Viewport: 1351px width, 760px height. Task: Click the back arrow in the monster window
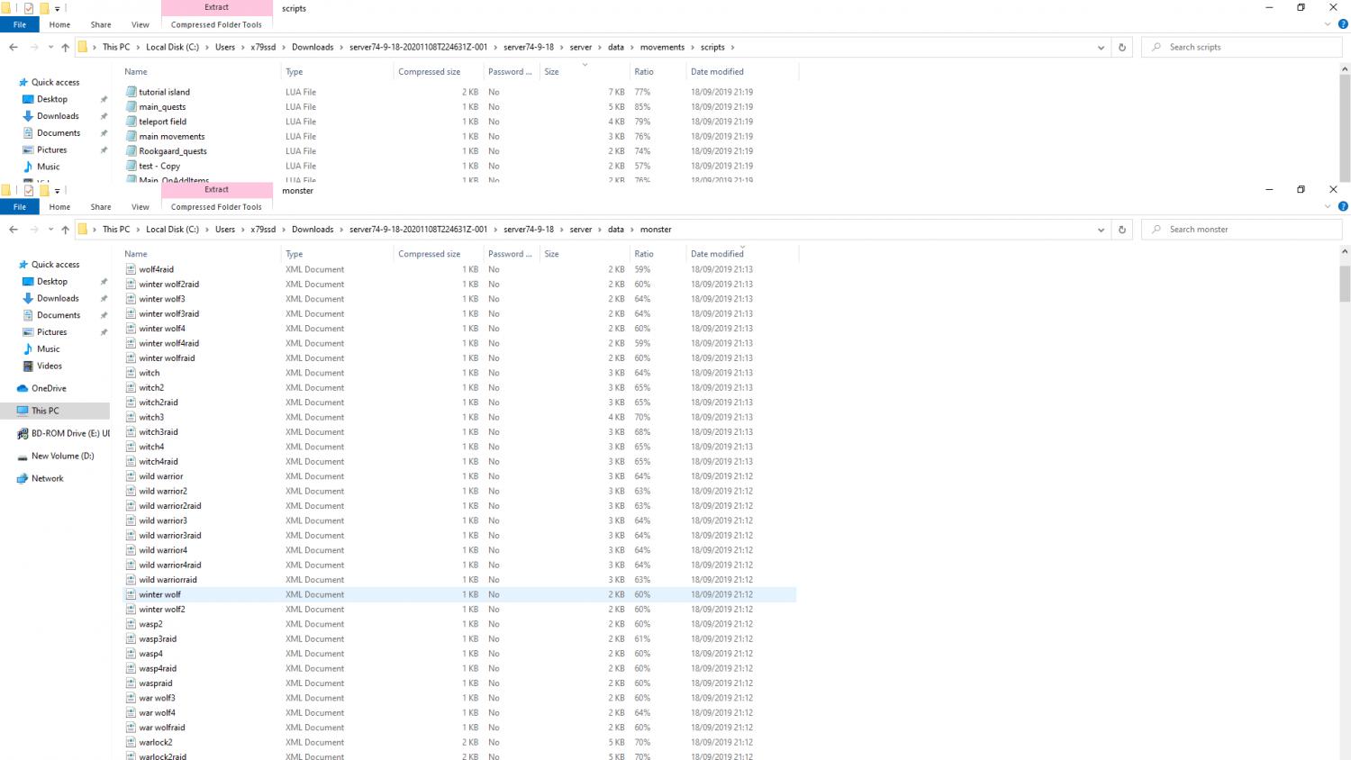coord(14,230)
